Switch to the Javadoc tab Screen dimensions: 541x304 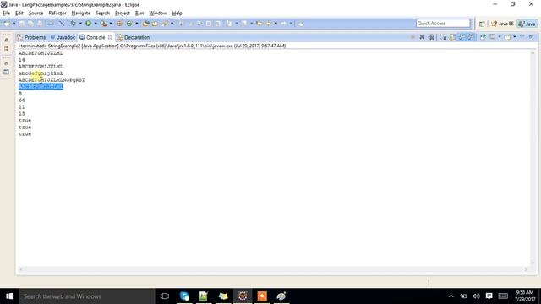[x=63, y=37]
